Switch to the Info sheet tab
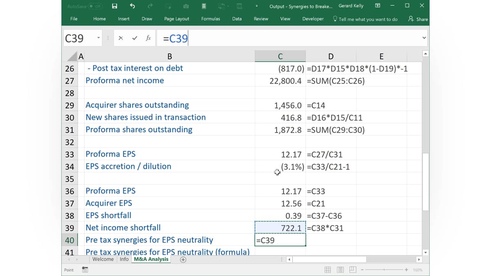Screen dimensions: 491x276 [124, 259]
